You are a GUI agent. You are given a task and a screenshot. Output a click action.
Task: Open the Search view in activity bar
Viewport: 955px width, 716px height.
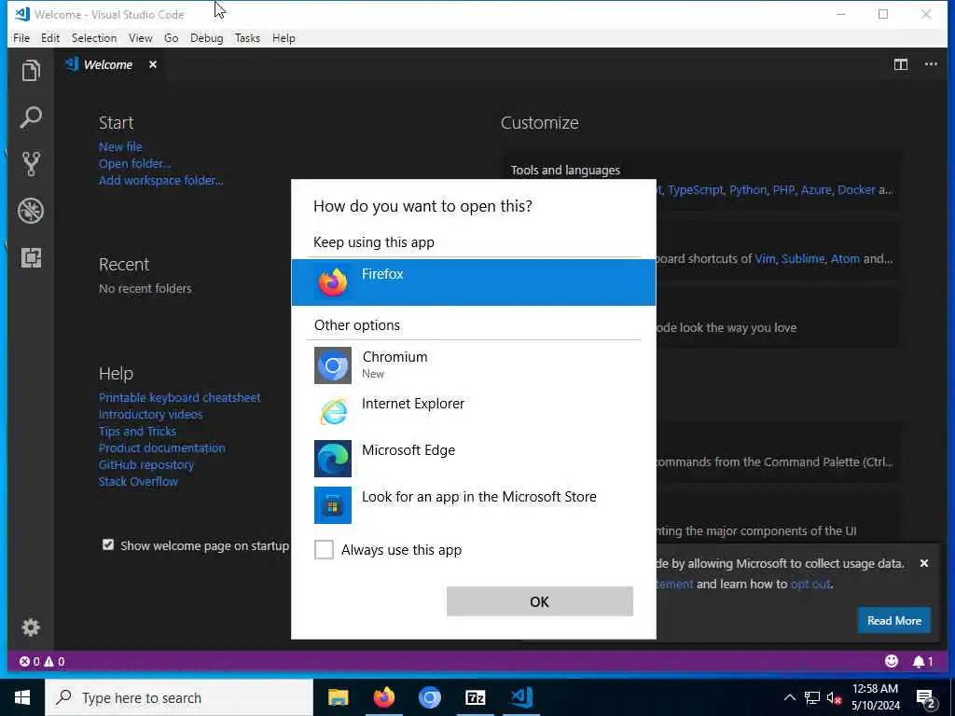(31, 117)
